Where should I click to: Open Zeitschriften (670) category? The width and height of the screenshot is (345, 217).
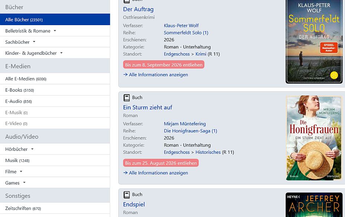click(55, 208)
